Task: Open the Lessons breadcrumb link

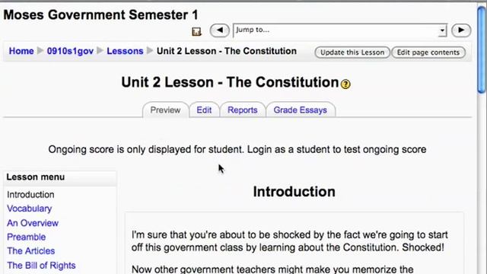Action: click(125, 51)
